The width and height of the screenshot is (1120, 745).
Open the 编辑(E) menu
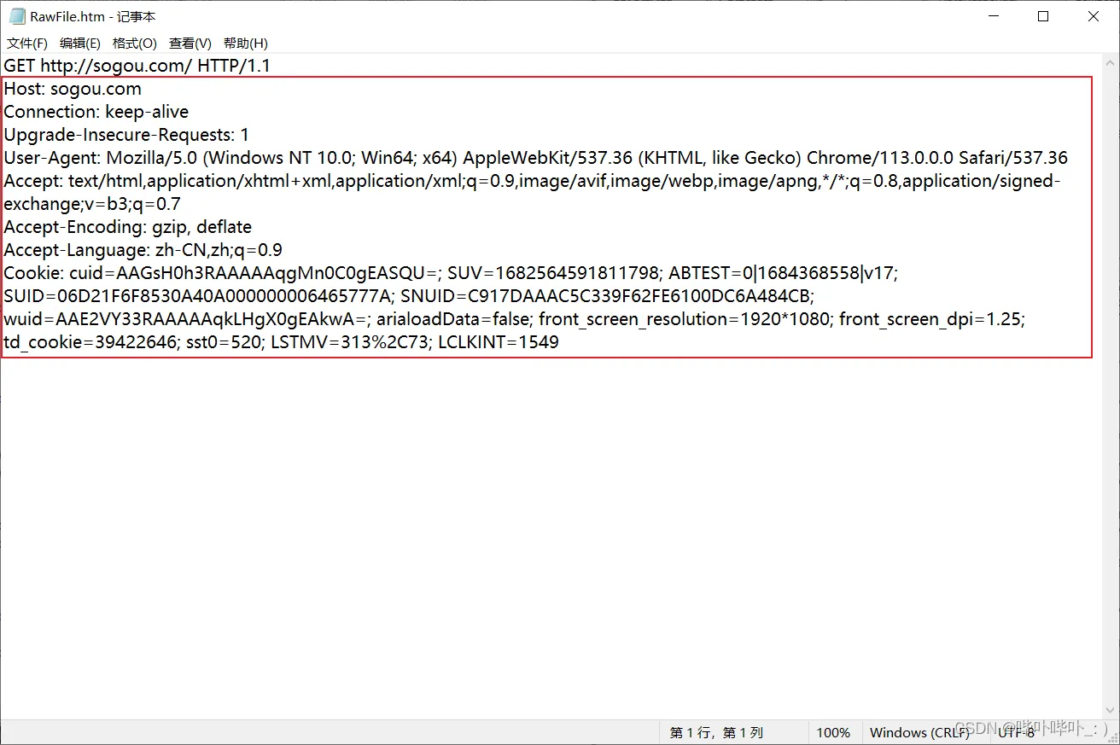80,43
